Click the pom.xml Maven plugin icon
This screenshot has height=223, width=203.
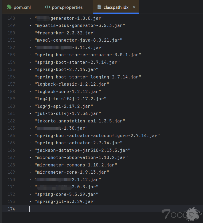[x=9, y=7]
